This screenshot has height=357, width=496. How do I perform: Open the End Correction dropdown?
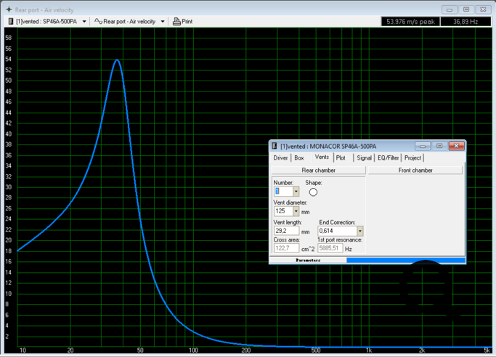(359, 231)
